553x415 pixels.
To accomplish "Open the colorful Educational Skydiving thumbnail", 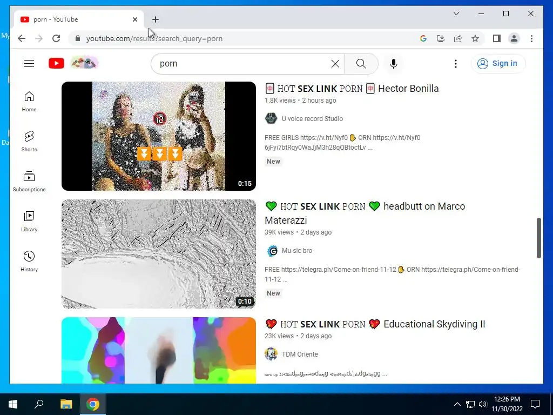I will (159, 350).
